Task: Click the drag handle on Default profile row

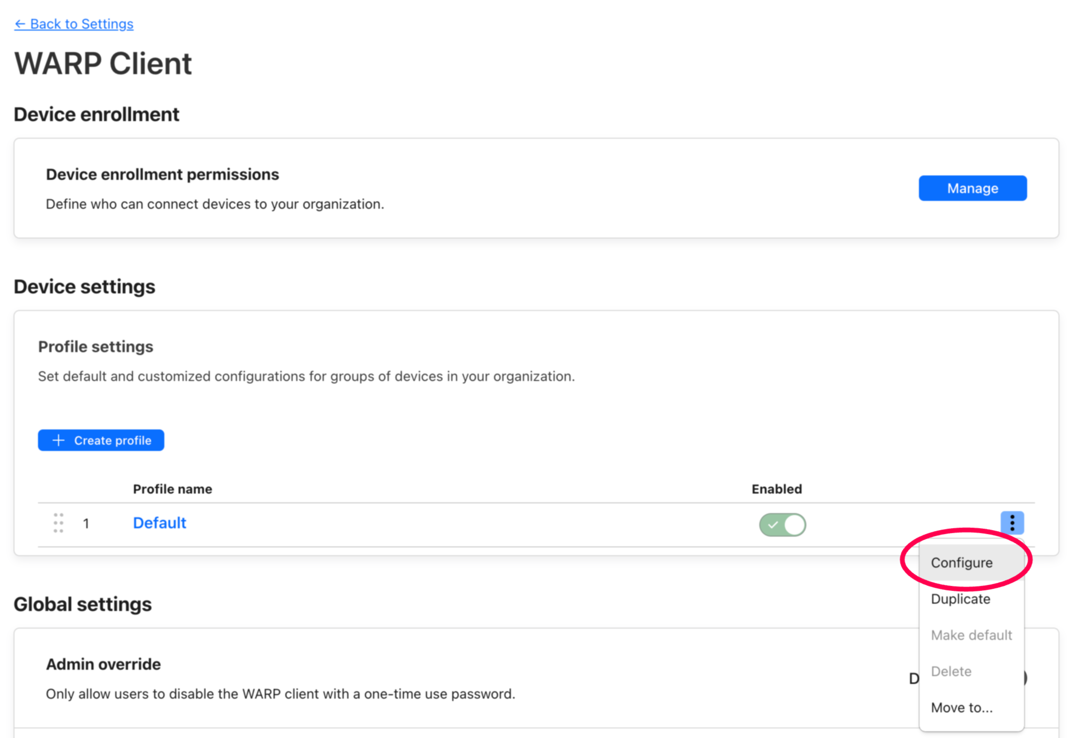Action: (58, 523)
